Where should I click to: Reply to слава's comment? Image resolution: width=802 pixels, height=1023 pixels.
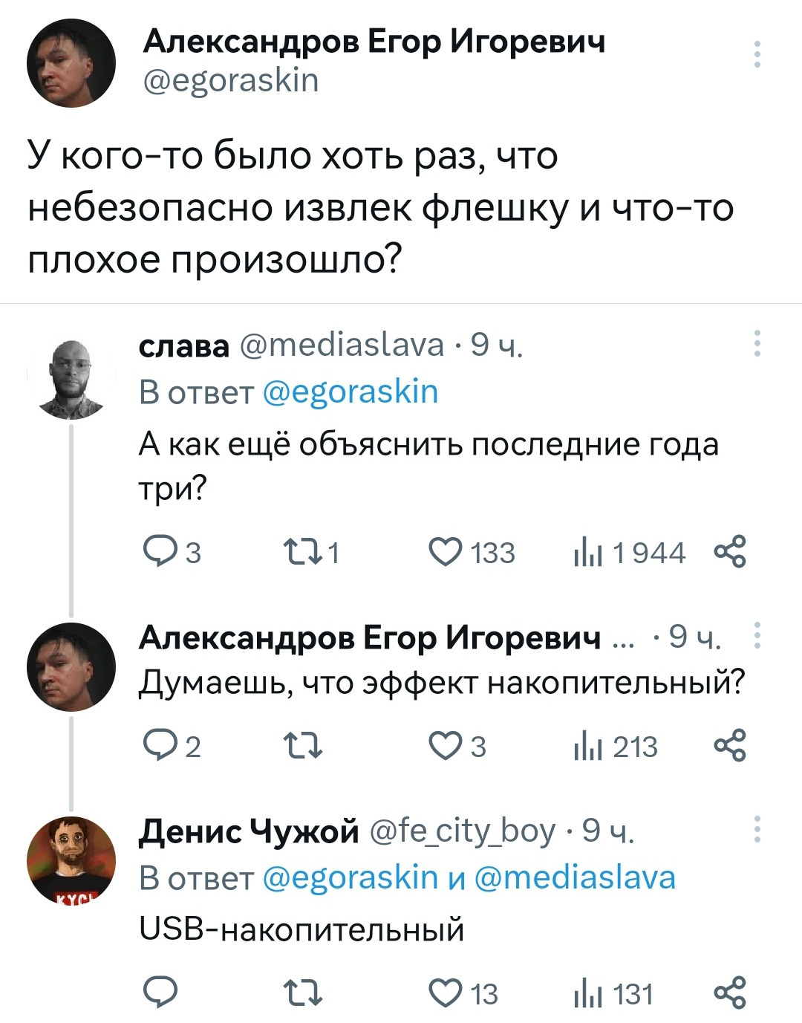[159, 553]
